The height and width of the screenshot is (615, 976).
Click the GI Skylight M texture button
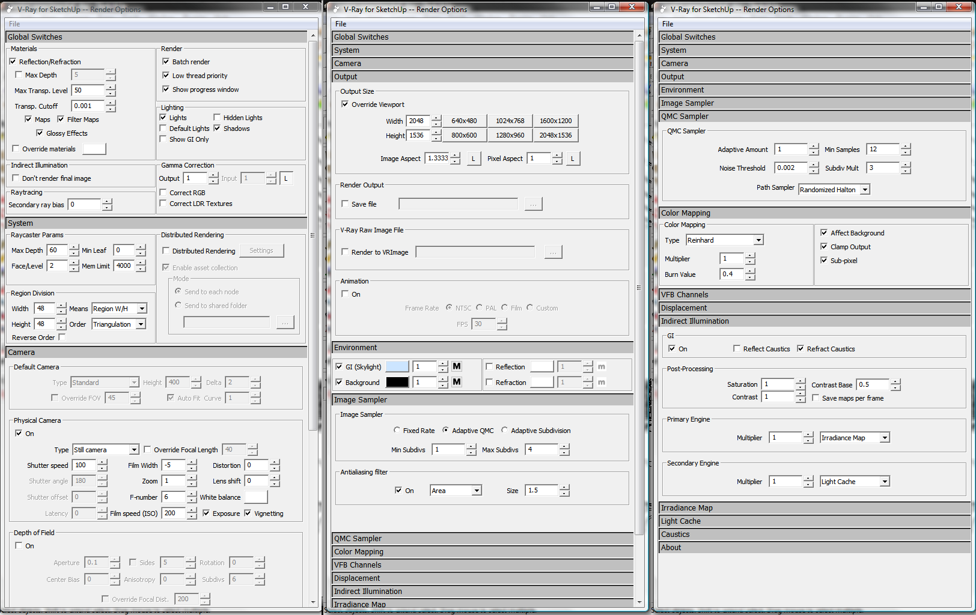coord(457,366)
